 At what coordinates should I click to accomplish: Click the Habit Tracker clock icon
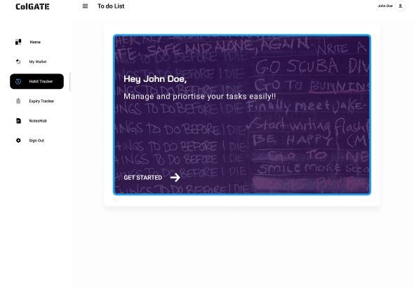tap(18, 81)
